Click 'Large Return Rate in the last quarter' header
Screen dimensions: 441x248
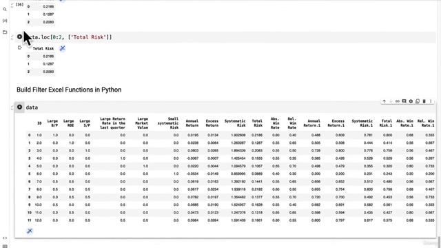click(x=112, y=123)
